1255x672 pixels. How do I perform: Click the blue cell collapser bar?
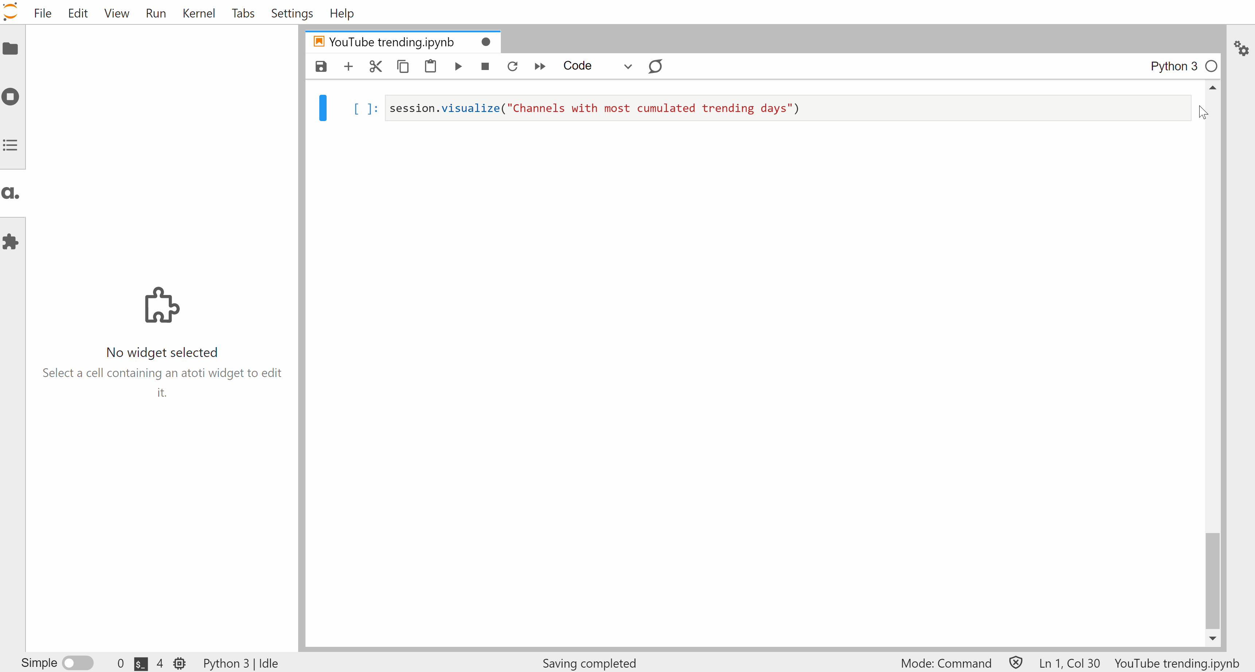(x=323, y=108)
